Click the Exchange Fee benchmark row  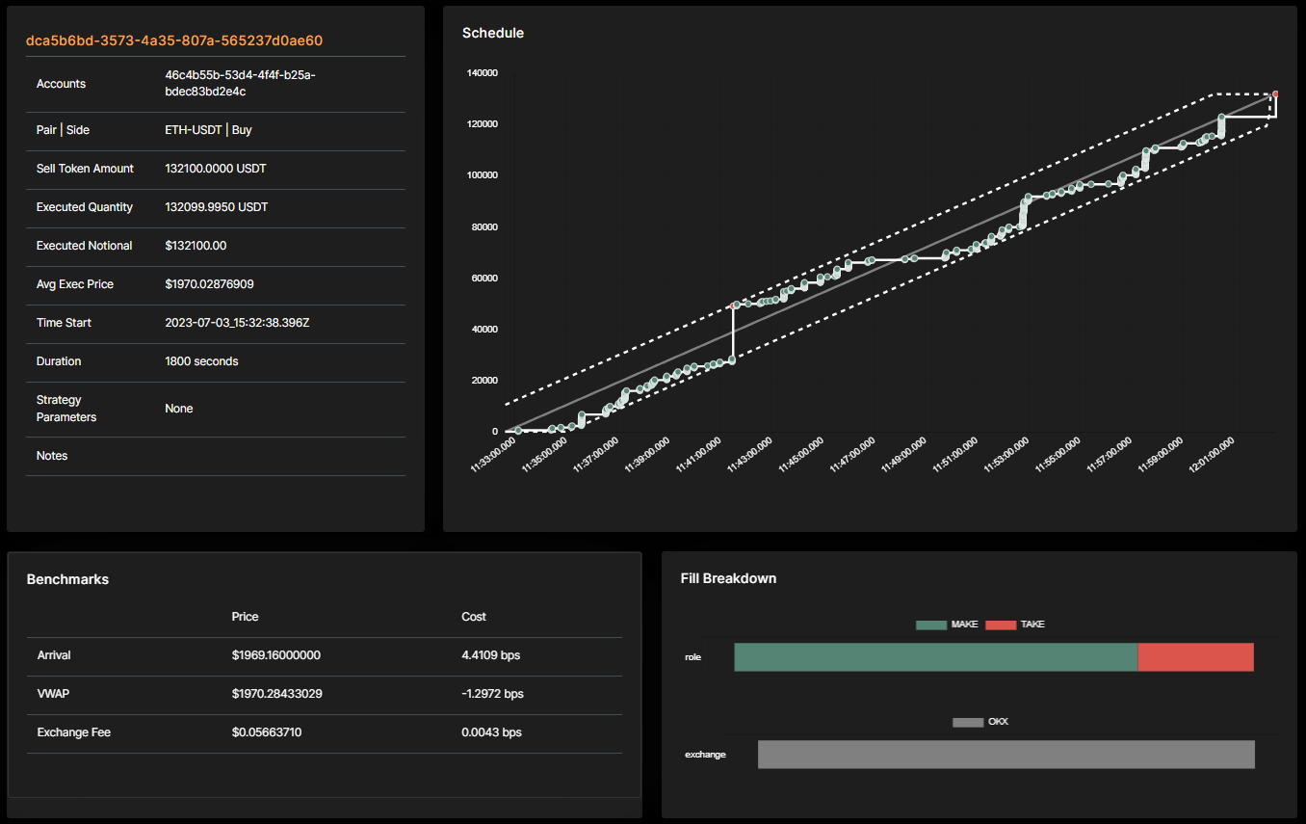click(325, 732)
